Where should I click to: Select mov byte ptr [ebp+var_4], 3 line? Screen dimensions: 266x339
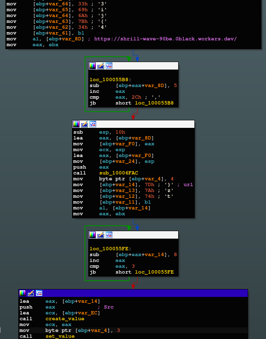tap(70, 330)
